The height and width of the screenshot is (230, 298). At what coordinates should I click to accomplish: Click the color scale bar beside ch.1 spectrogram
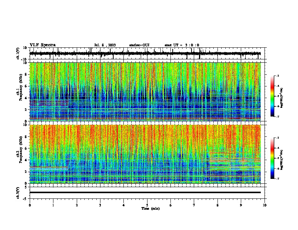pos(272,96)
